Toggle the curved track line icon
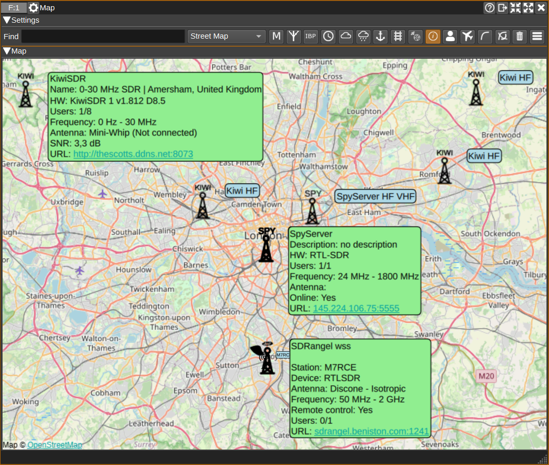The width and height of the screenshot is (549, 465). (485, 37)
